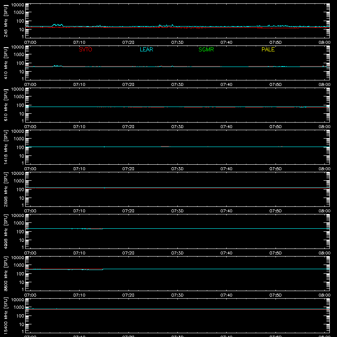337x337 pixels.
Task: Click 08:00 time label below 8800 MHz plot
Action: (x=324, y=295)
